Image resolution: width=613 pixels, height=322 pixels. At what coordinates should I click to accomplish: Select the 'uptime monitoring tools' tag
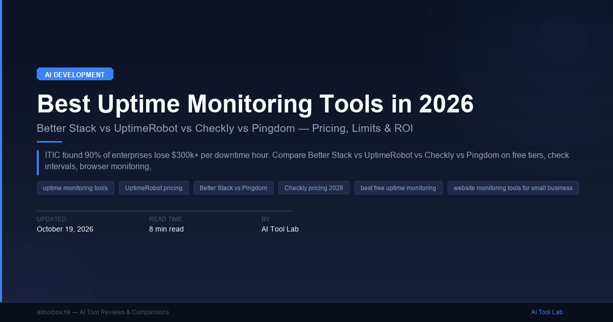76,188
